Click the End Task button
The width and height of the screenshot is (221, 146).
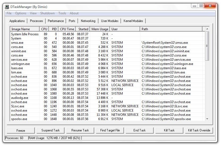pyautogui.click(x=140, y=130)
